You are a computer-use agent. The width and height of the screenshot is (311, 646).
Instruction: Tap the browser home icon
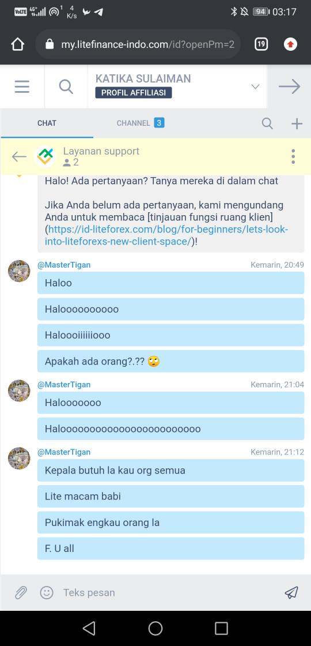[18, 44]
